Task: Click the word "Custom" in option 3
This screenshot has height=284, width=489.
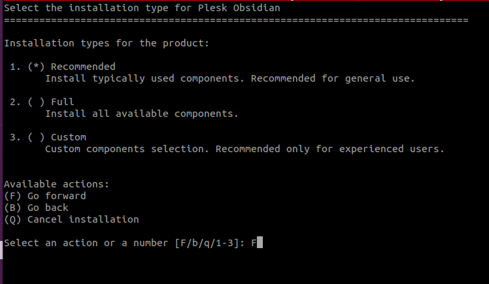Action: (x=68, y=137)
